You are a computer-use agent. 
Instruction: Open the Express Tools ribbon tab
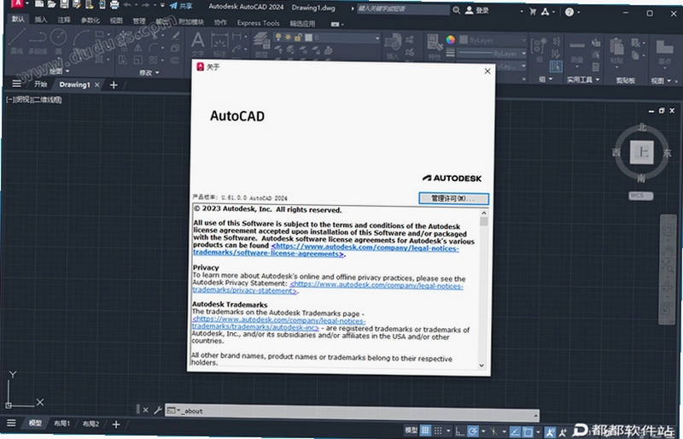(259, 23)
